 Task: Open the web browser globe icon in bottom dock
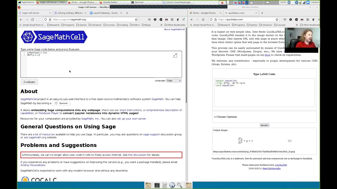pyautogui.click(x=172, y=185)
